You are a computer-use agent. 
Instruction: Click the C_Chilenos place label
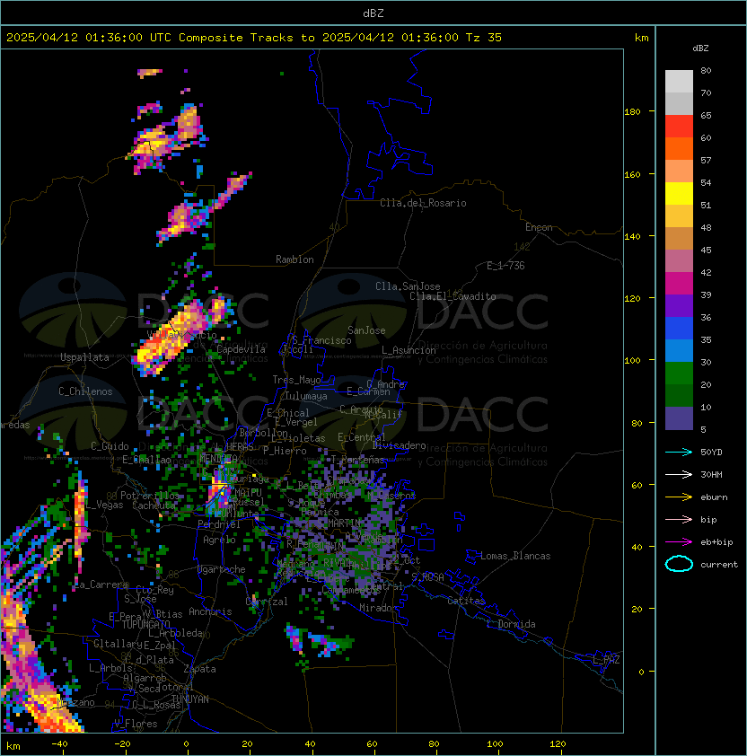[85, 391]
